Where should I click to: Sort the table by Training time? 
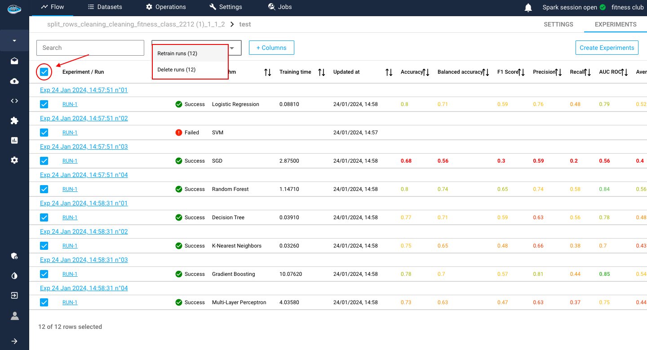point(321,72)
